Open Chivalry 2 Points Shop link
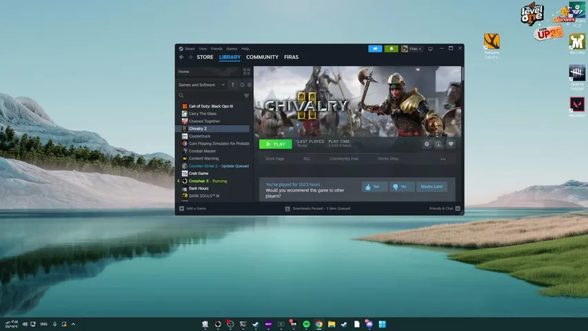The image size is (588, 331). 388,159
